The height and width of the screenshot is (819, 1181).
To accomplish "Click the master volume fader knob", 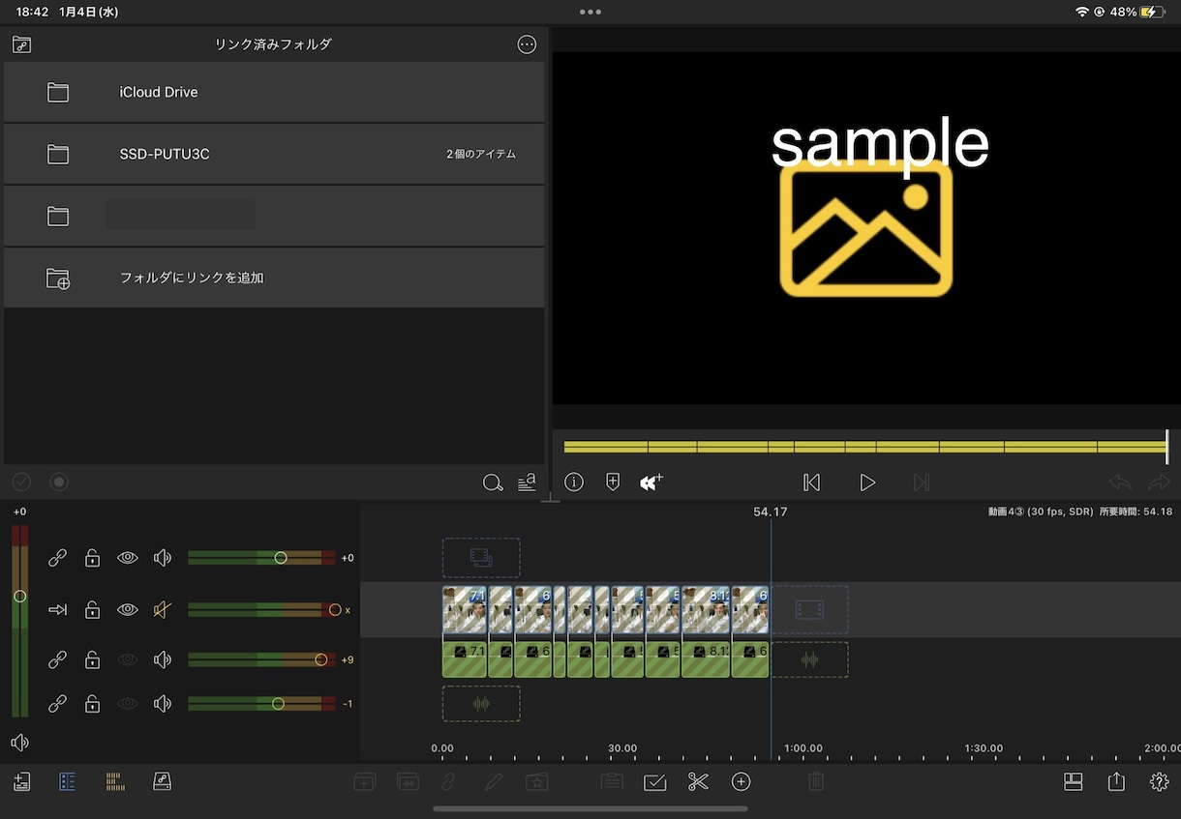I will [19, 597].
